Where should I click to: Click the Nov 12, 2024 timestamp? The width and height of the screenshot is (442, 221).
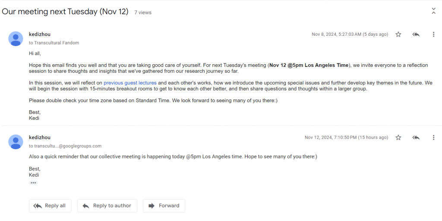tap(347, 137)
